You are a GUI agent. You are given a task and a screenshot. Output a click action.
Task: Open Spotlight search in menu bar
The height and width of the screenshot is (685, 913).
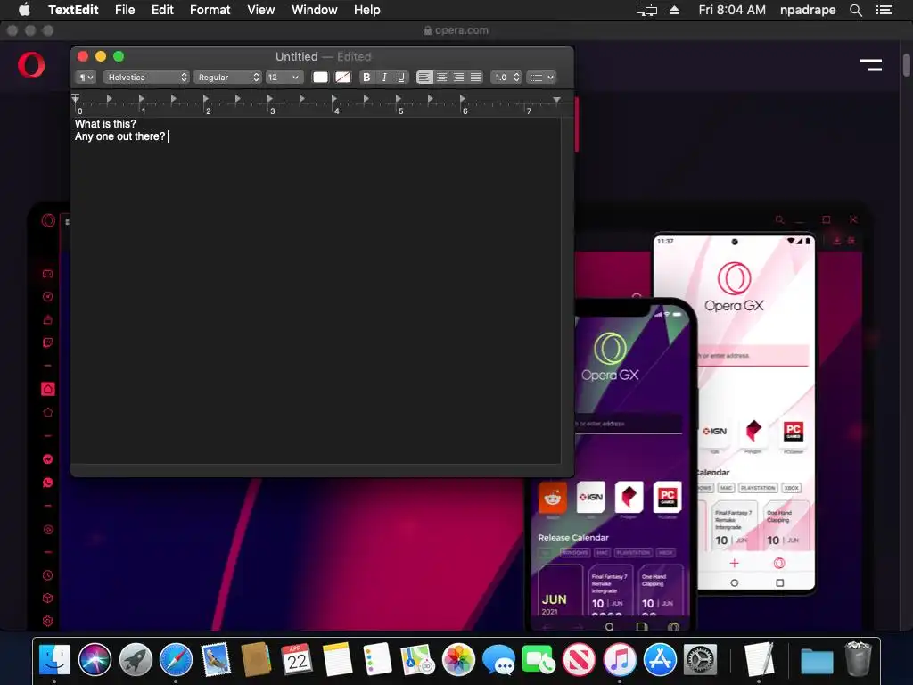pyautogui.click(x=855, y=10)
